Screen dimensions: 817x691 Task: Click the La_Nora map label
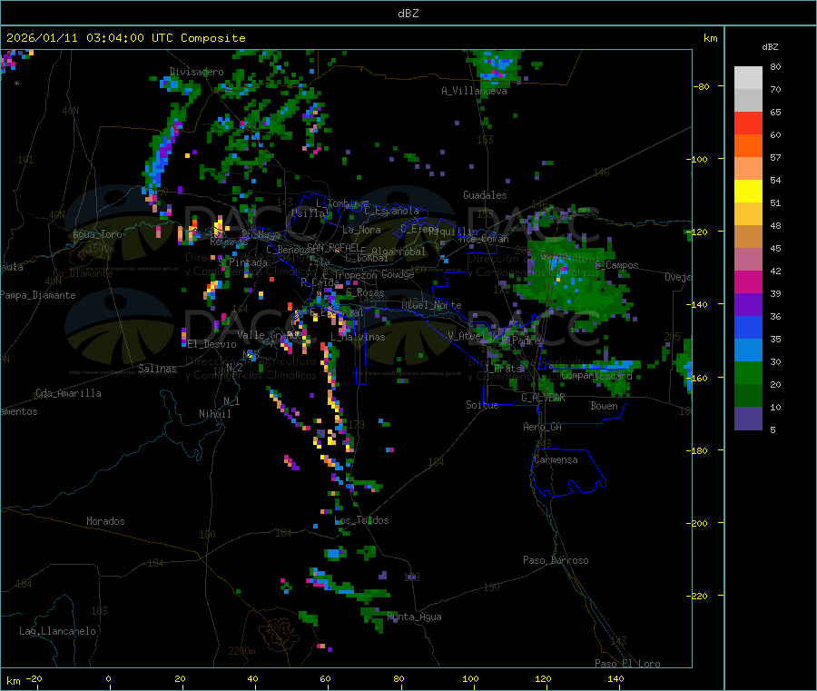[361, 230]
